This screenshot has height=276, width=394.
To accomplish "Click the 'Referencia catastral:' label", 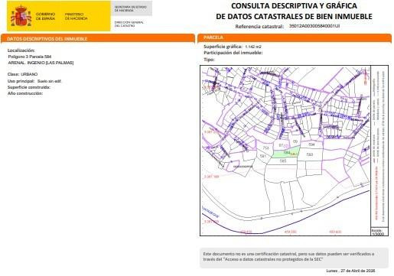I will (x=259, y=26).
